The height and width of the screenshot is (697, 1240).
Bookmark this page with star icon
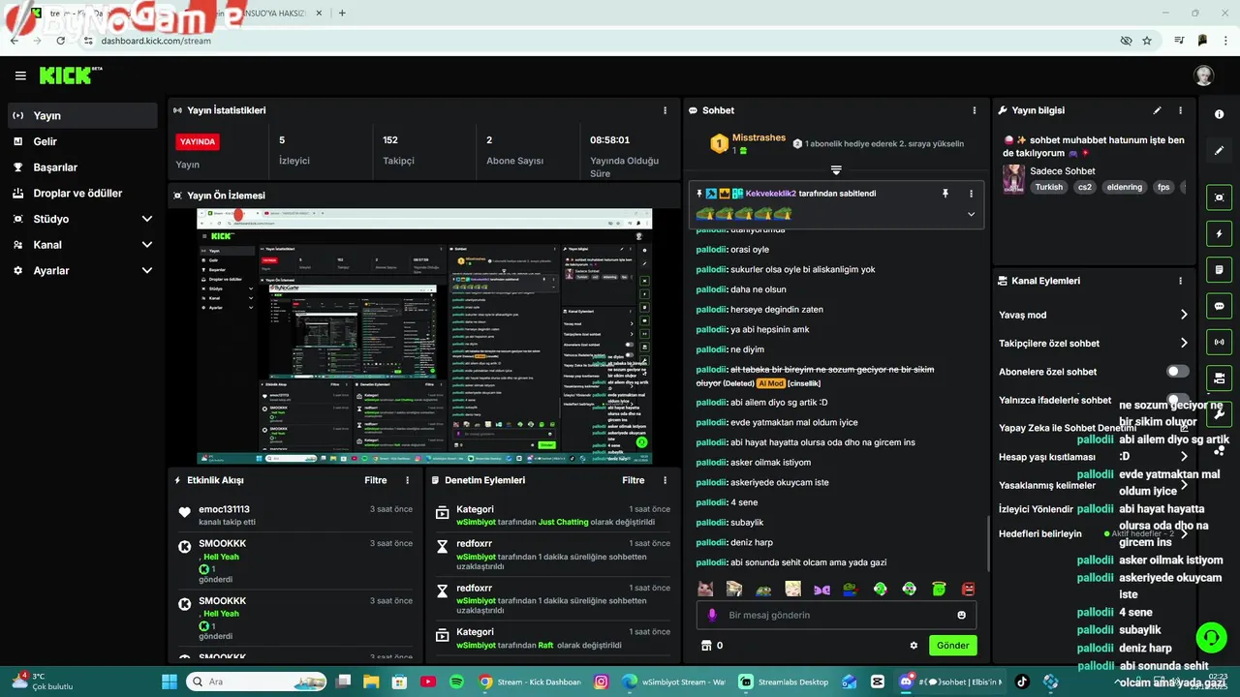tap(1147, 41)
